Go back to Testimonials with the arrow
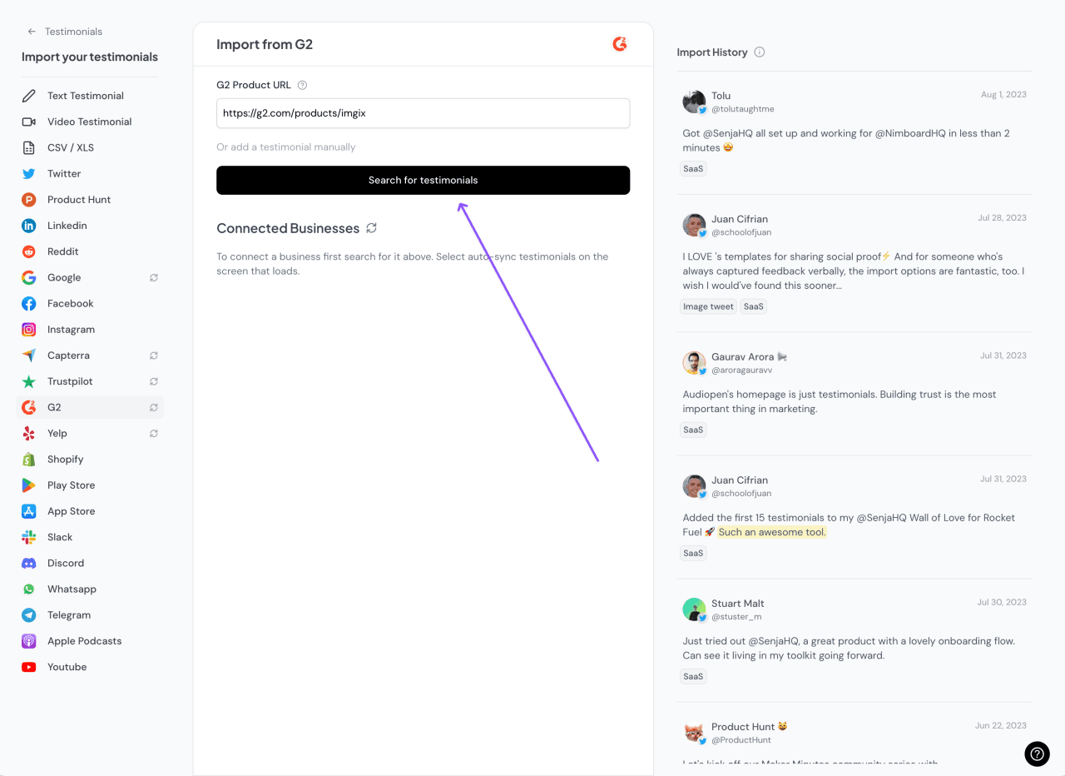The height and width of the screenshot is (776, 1065). tap(32, 32)
